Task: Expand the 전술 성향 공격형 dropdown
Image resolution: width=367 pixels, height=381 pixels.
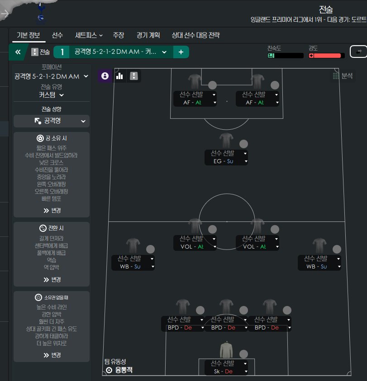Action: [51, 121]
